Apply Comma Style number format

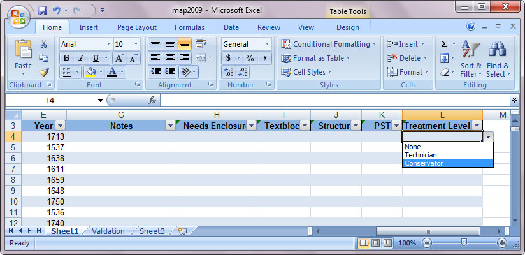(x=264, y=58)
